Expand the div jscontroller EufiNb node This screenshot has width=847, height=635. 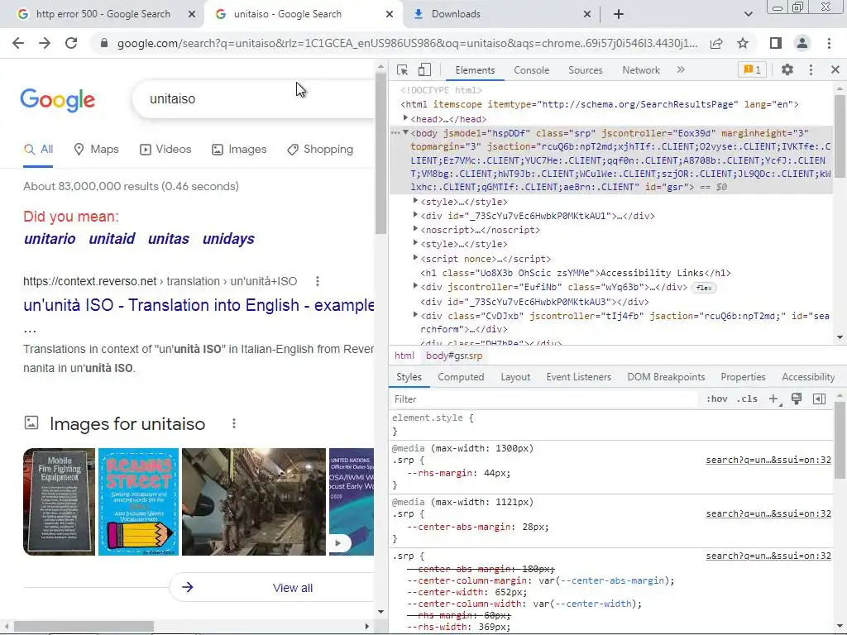pyautogui.click(x=415, y=286)
